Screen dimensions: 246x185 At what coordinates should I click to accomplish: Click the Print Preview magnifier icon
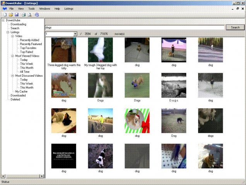[29, 15]
